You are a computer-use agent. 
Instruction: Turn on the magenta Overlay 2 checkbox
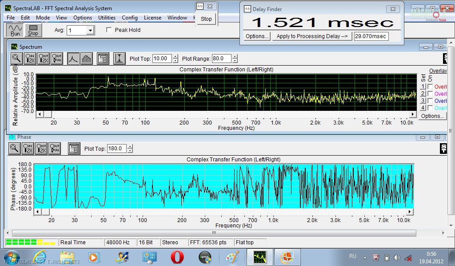430,94
